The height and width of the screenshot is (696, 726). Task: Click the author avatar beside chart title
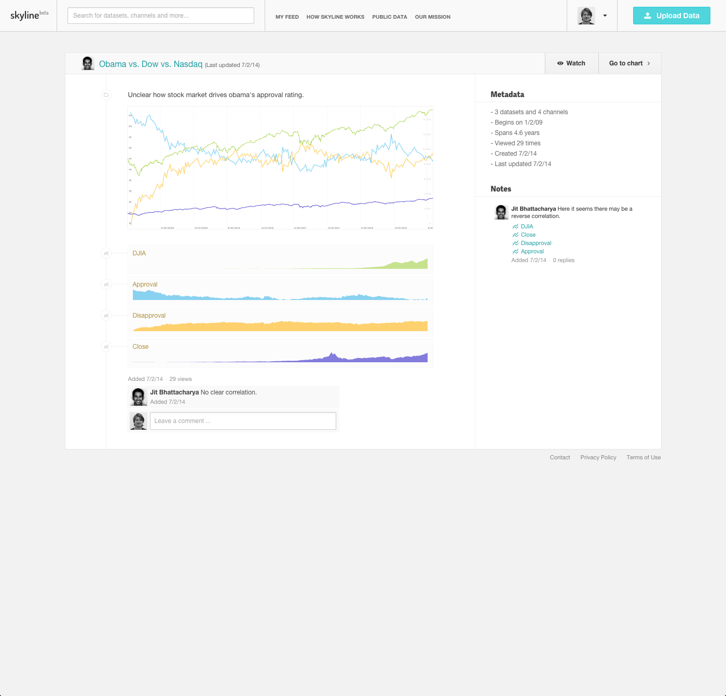pyautogui.click(x=88, y=63)
